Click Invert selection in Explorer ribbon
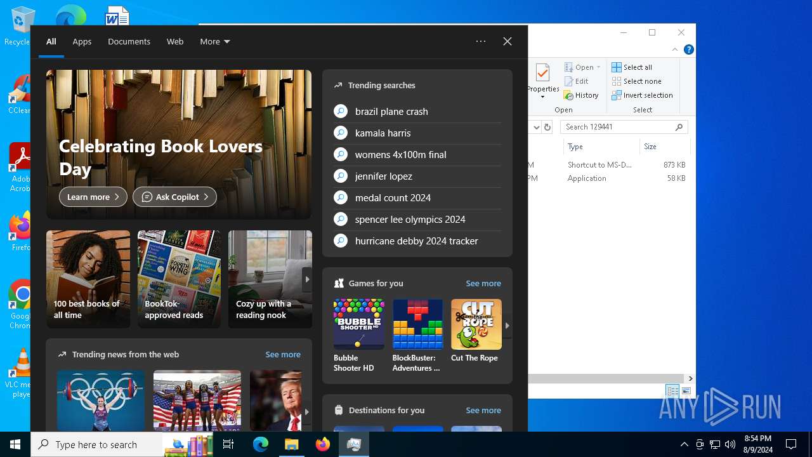Screen dimensions: 812x457 pos(642,95)
